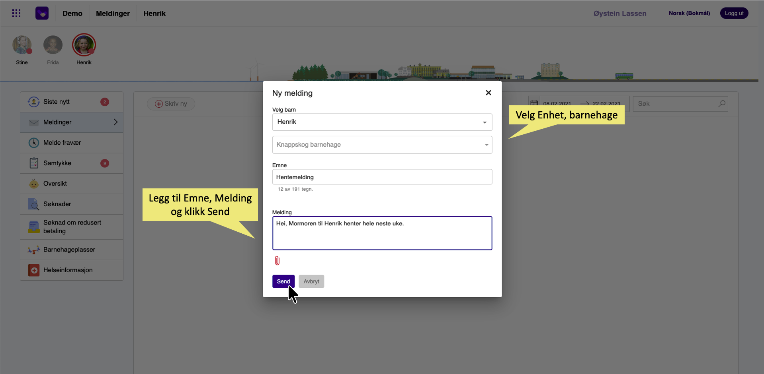The image size is (764, 374).
Task: Click the Logg ut button
Action: pos(734,13)
